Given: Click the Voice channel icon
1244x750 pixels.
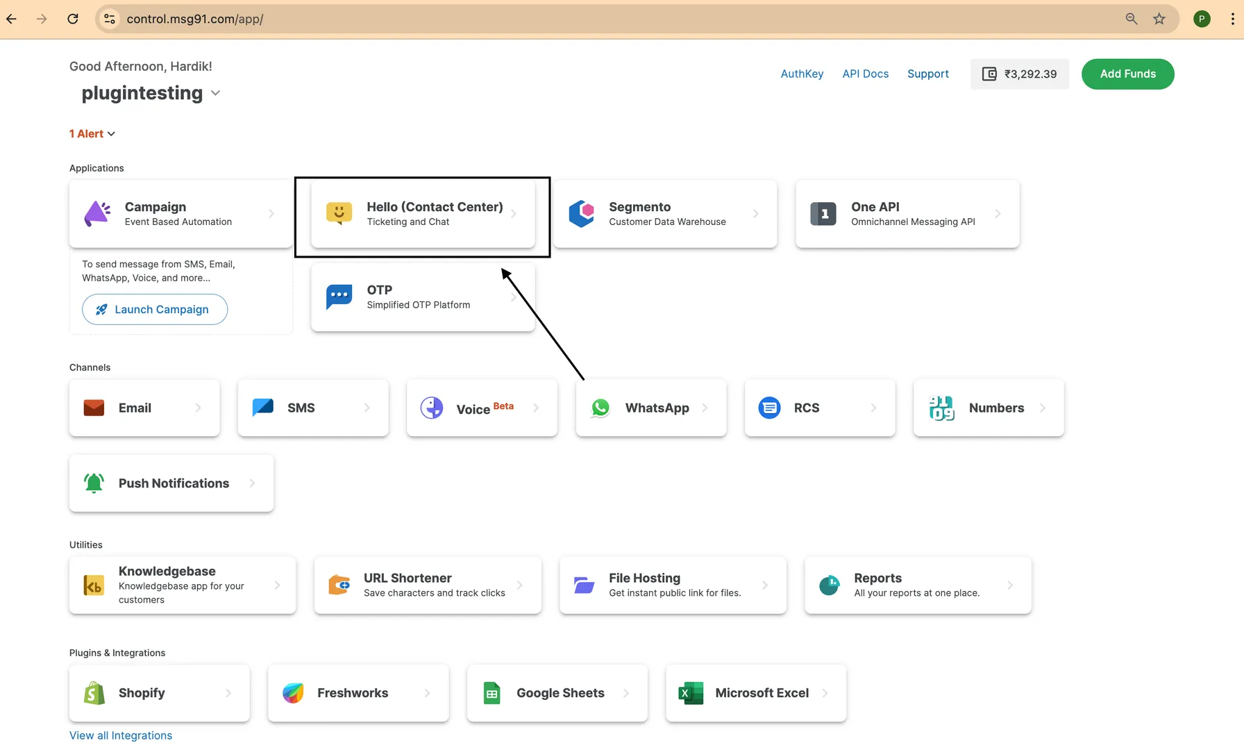Looking at the screenshot, I should tap(432, 408).
